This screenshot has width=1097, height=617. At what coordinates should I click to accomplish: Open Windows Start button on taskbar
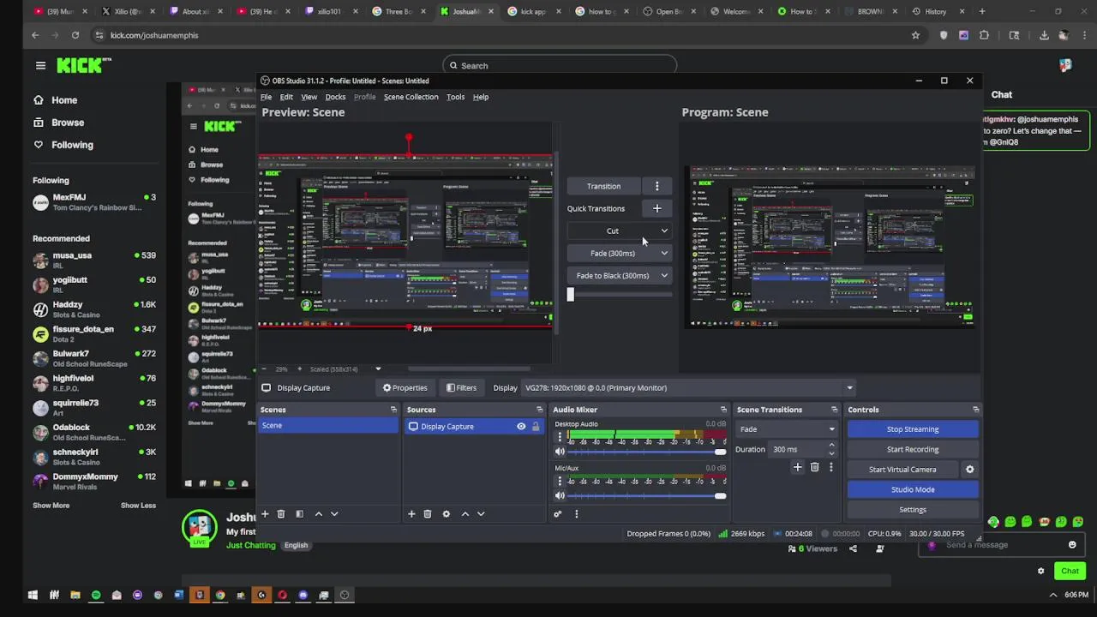[x=33, y=595]
